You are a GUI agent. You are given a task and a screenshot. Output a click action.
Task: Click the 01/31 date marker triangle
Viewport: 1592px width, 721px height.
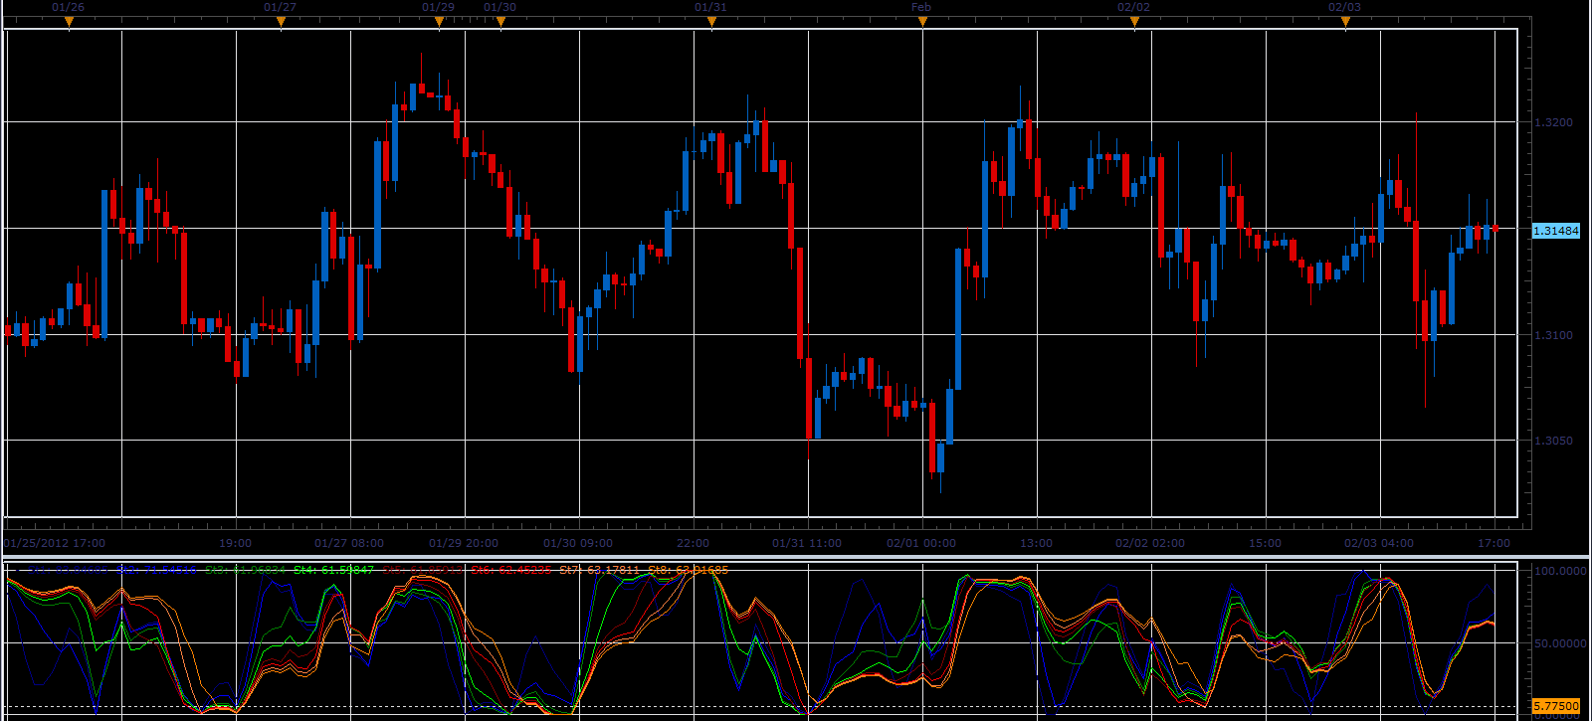[x=711, y=23]
